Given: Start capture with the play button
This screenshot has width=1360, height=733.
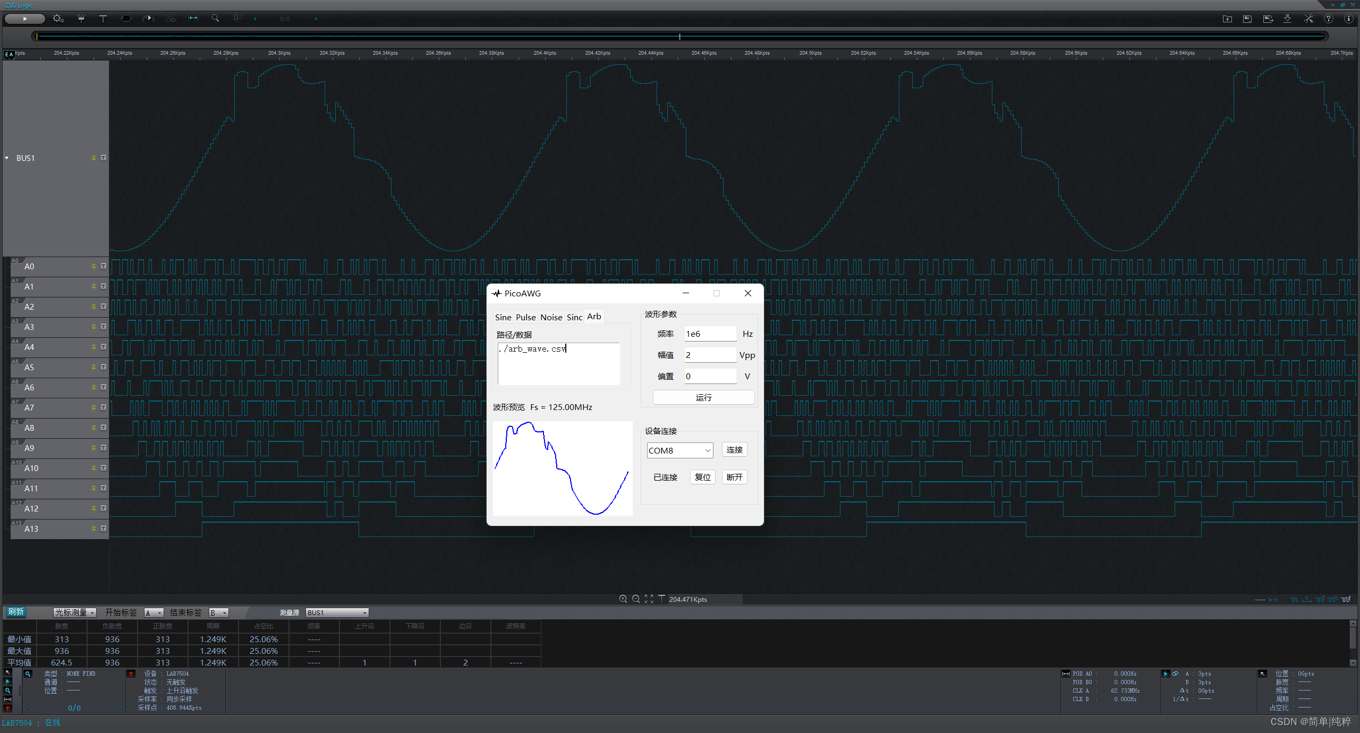Looking at the screenshot, I should [x=24, y=19].
